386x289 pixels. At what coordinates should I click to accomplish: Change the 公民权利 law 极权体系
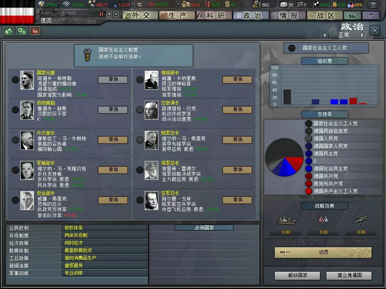coord(104,228)
